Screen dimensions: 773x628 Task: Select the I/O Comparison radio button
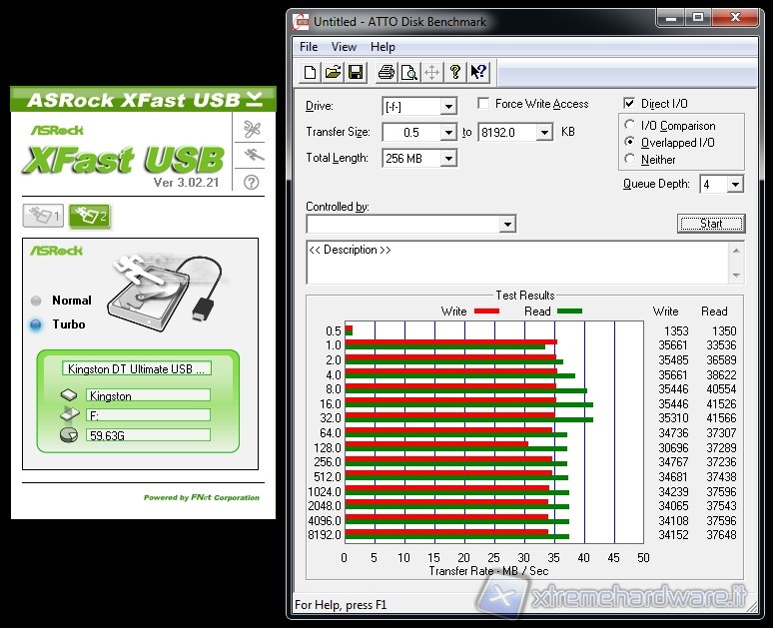pyautogui.click(x=630, y=126)
